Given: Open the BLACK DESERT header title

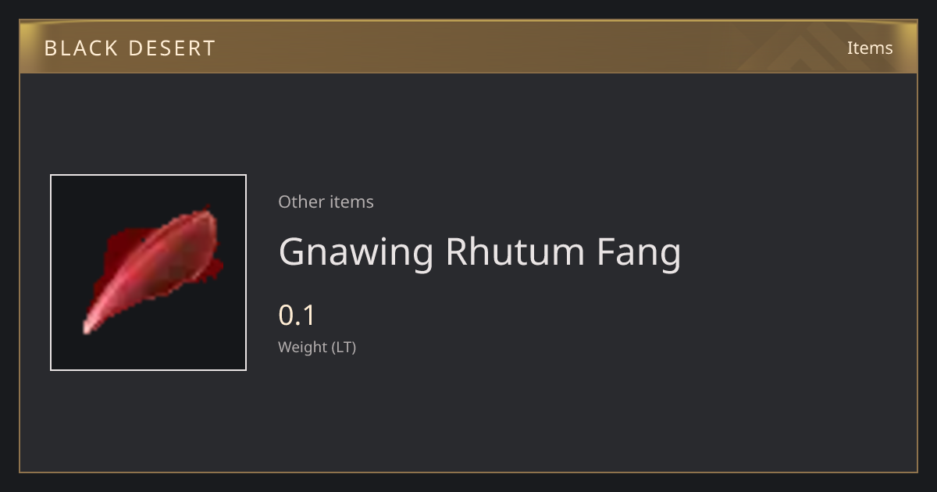Looking at the screenshot, I should (130, 48).
